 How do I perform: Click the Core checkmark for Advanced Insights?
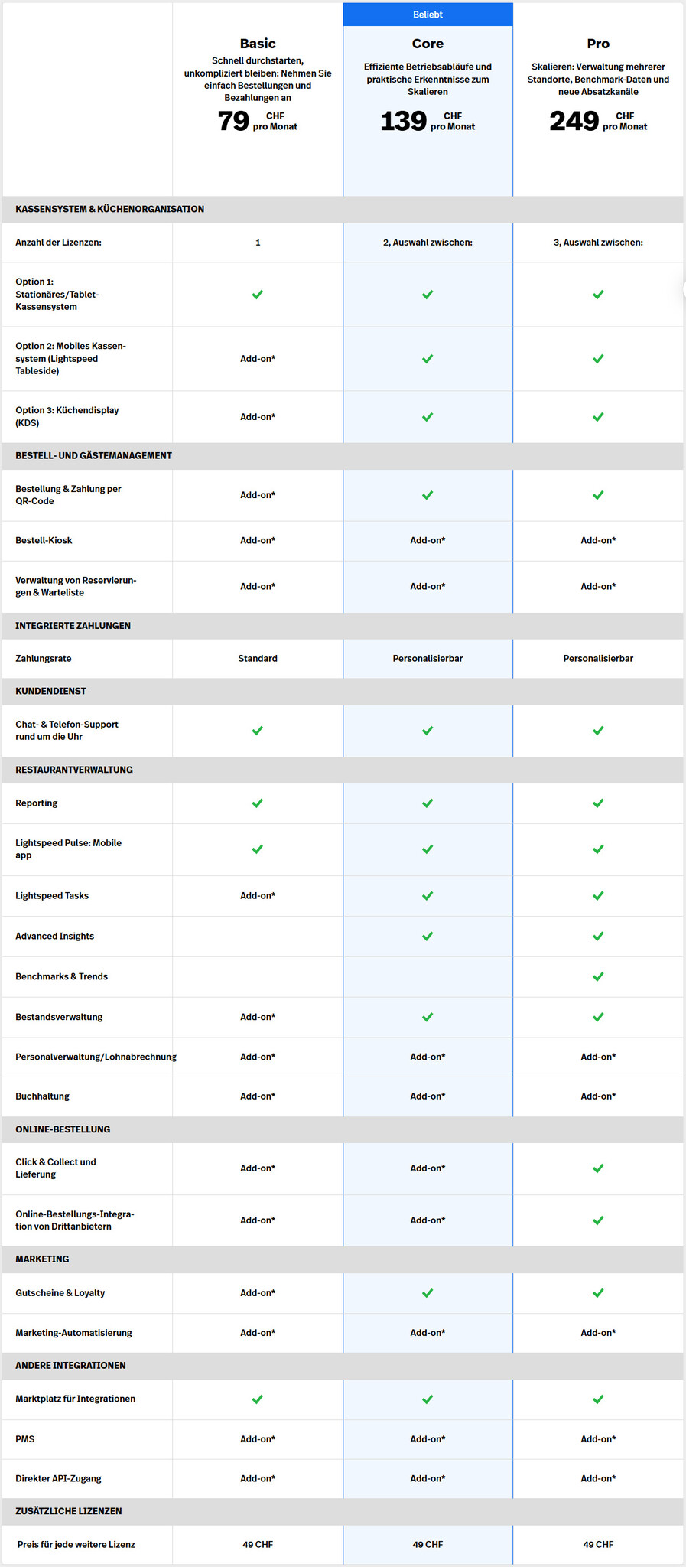pos(428,936)
